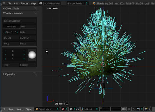Click the header editor type icon top-left
The height and width of the screenshot is (112, 155).
click(x=4, y=3)
